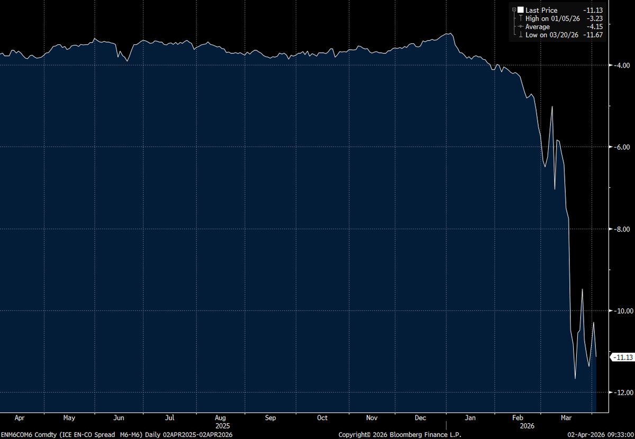Click the 'Sep' x-axis month label

pos(270,418)
